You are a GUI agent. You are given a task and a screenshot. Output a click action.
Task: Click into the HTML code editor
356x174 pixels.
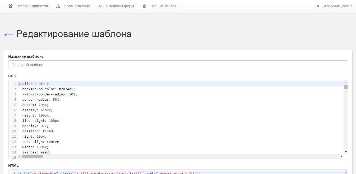coord(180,172)
